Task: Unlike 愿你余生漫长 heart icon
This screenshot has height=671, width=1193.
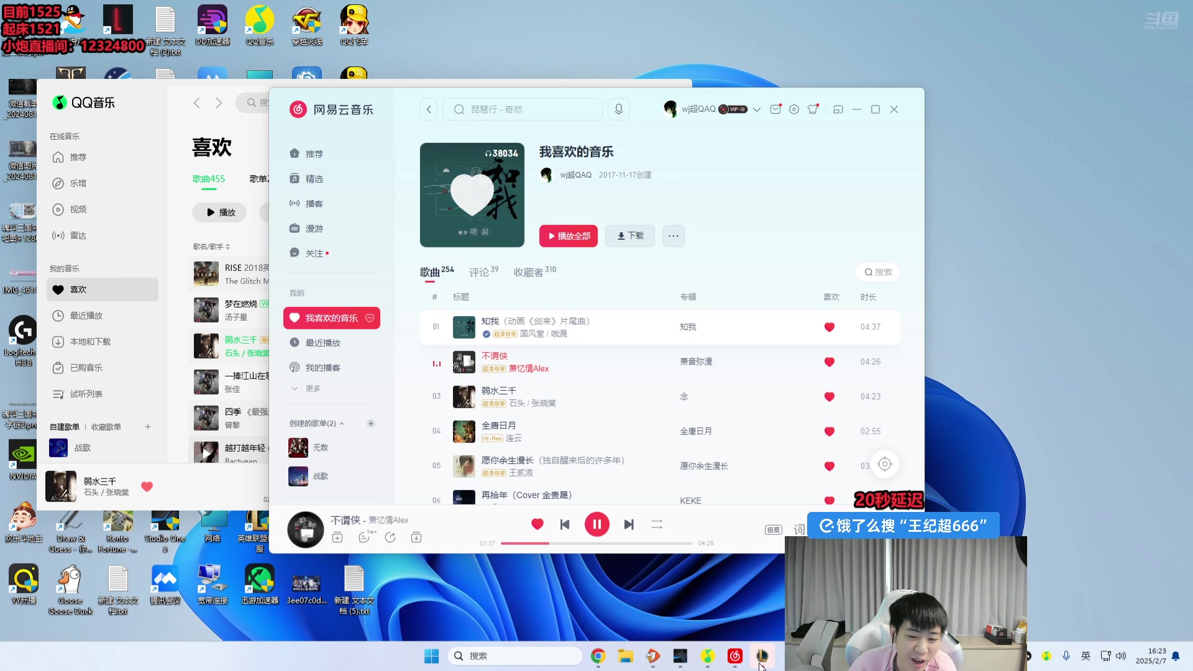Action: click(830, 466)
